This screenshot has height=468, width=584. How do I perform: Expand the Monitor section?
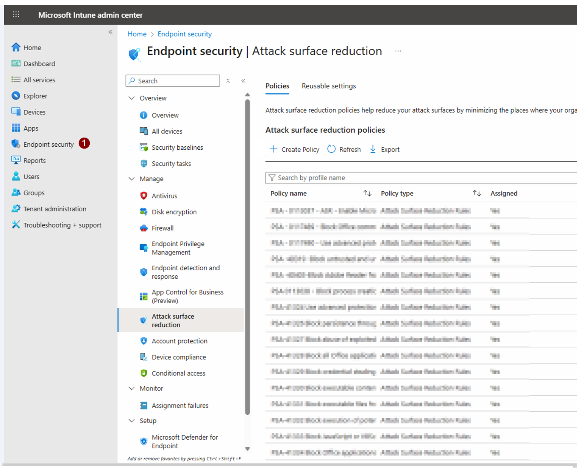(131, 388)
